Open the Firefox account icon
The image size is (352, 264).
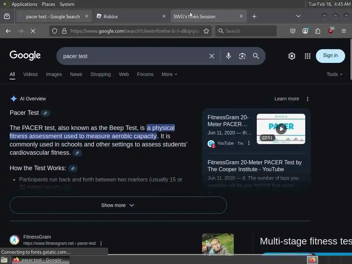305,31
